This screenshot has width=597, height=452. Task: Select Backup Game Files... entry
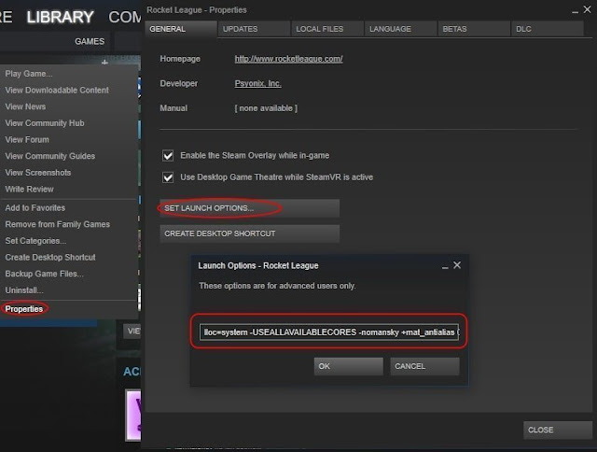pyautogui.click(x=44, y=274)
